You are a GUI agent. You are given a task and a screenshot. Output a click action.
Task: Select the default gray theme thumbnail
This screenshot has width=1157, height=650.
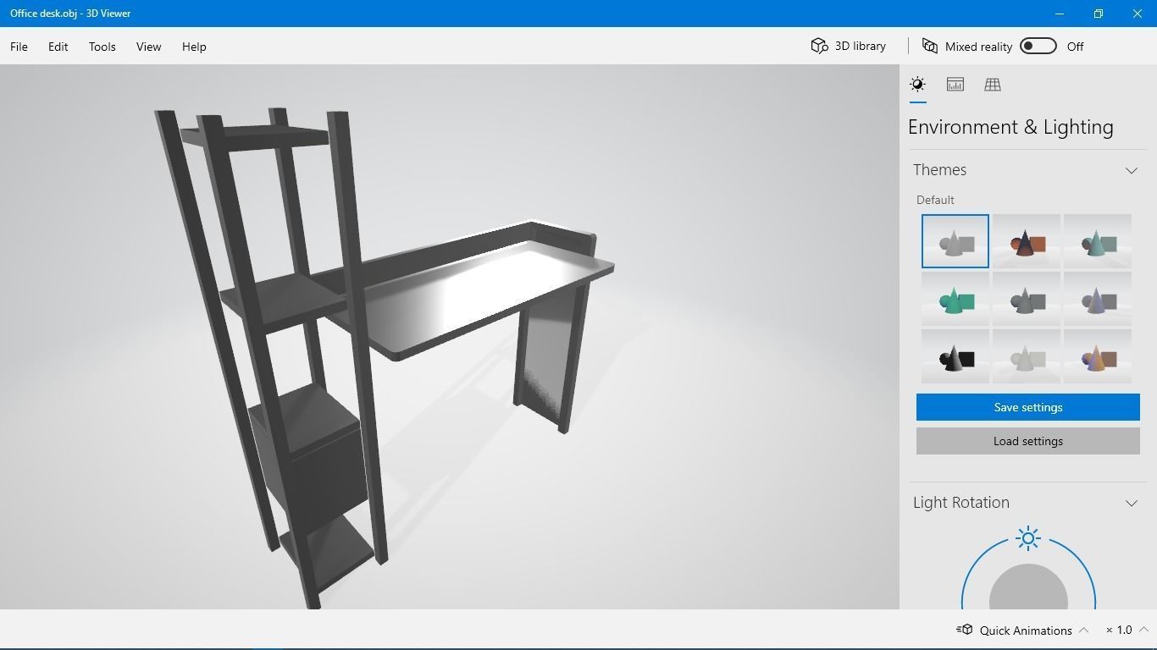click(955, 241)
